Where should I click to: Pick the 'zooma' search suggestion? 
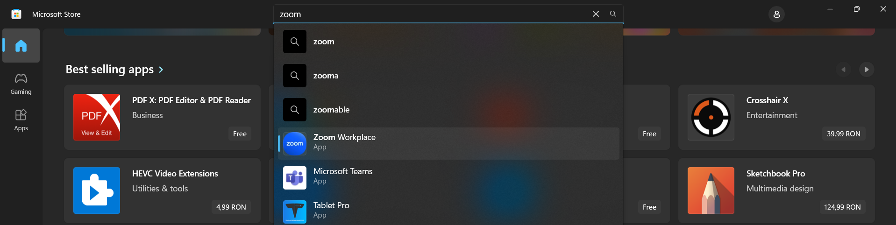(x=448, y=76)
